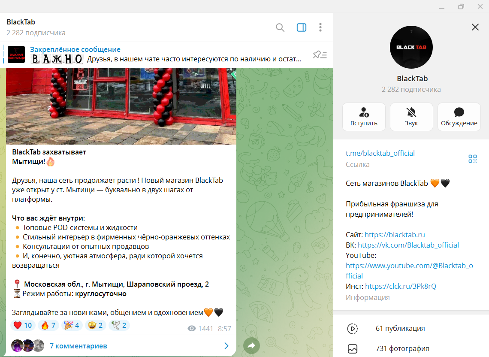Toggle the Звук notification mute button

(x=411, y=117)
